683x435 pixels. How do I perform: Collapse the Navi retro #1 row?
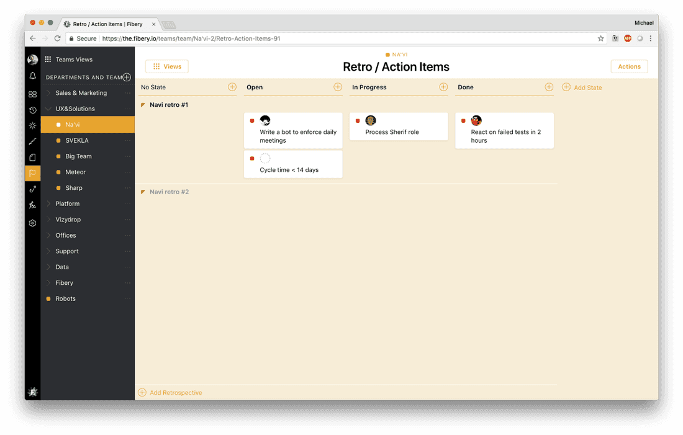coord(143,105)
